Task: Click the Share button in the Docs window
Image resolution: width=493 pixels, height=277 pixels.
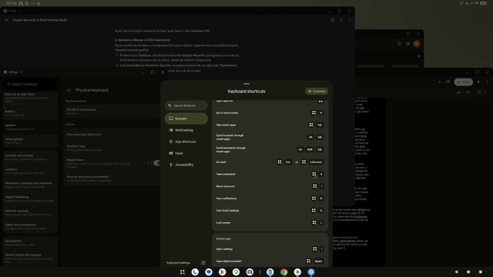Action: tap(463, 82)
